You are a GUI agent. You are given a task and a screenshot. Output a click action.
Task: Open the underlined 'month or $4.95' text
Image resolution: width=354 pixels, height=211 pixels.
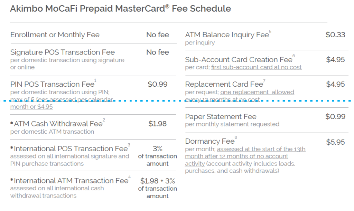(x=31, y=107)
